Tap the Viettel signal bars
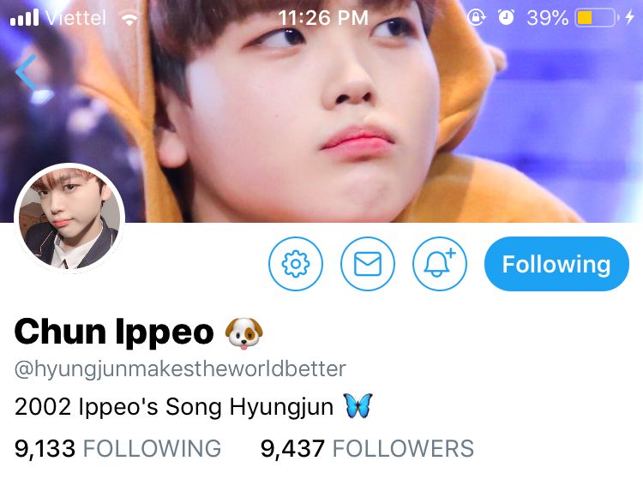This screenshot has height=485, width=643. [24, 17]
